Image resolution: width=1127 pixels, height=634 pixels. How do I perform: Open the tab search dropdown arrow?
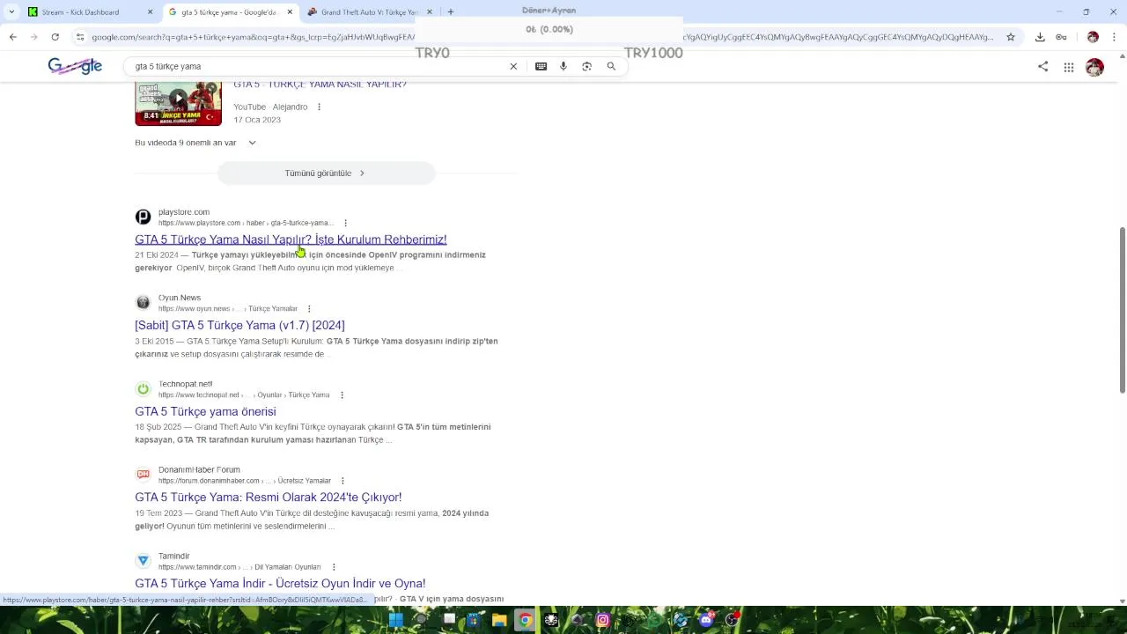pos(11,12)
